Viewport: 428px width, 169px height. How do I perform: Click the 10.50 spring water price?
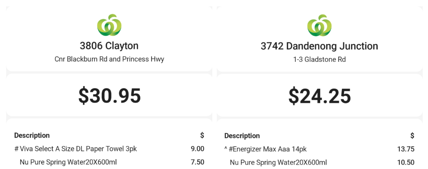(x=405, y=162)
